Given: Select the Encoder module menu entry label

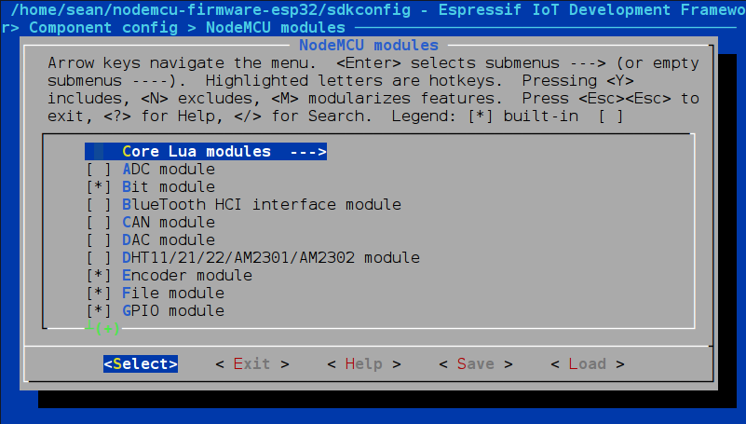Looking at the screenshot, I should click(187, 276).
